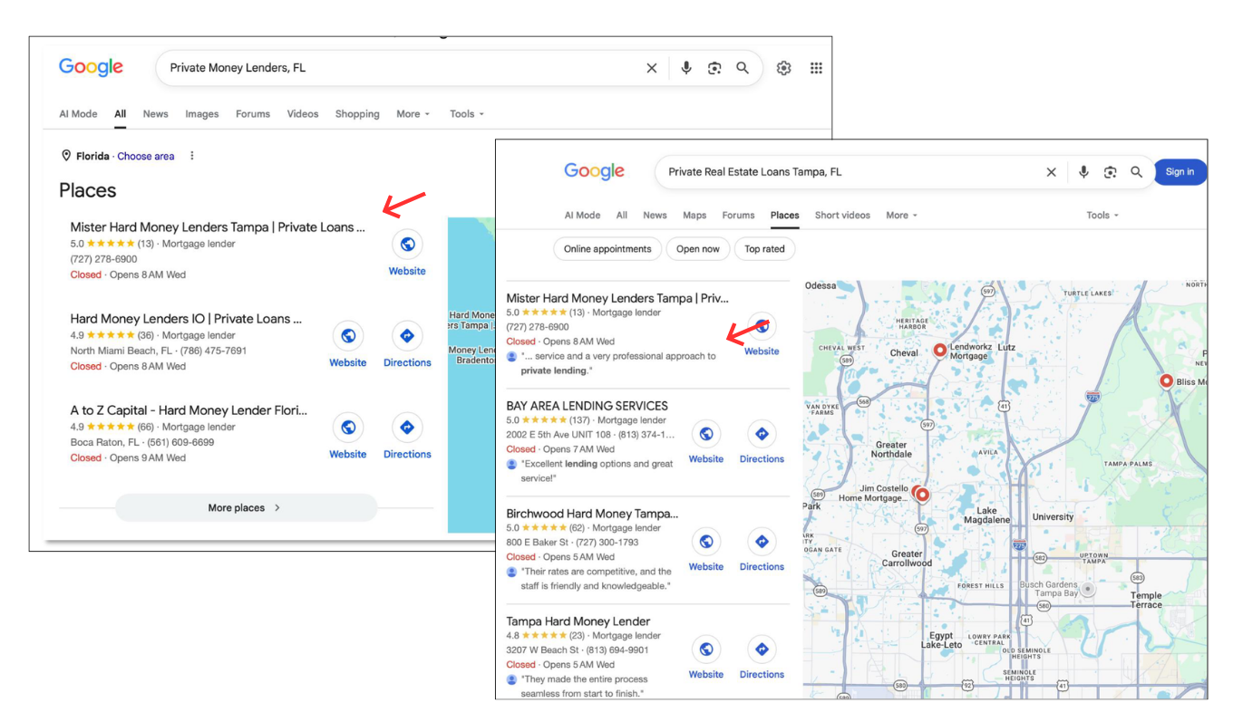Screen dimensions: 1243x722
Task: Switch to AI Mode tab in Florida window
Action: 78,114
